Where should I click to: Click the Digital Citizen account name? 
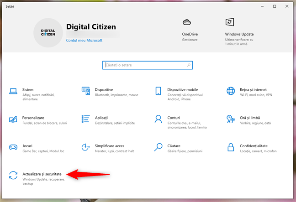tap(91, 27)
